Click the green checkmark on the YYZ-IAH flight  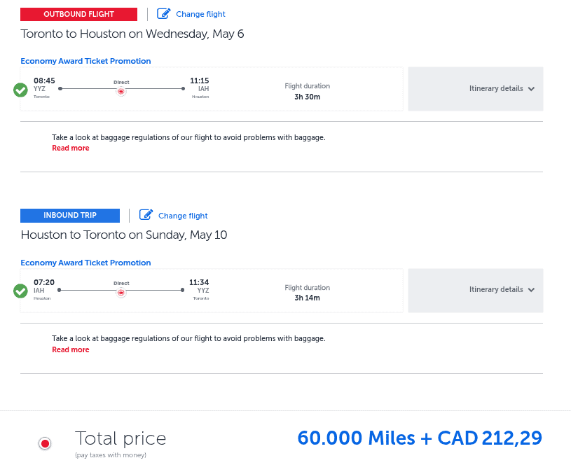[x=20, y=90]
